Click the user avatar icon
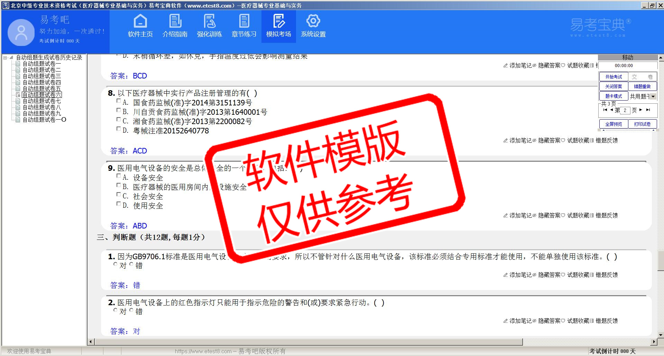This screenshot has width=664, height=356. [x=21, y=32]
